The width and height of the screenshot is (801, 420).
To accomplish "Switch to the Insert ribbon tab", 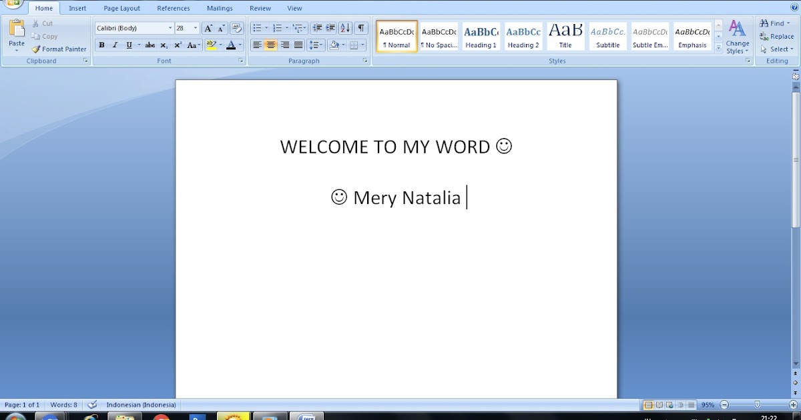I will coord(77,8).
